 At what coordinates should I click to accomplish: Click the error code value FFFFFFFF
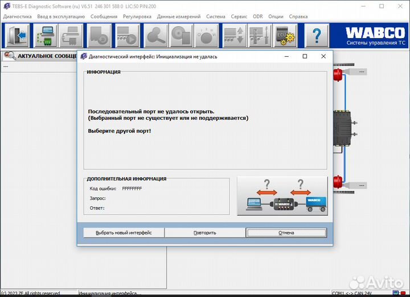pyautogui.click(x=132, y=189)
